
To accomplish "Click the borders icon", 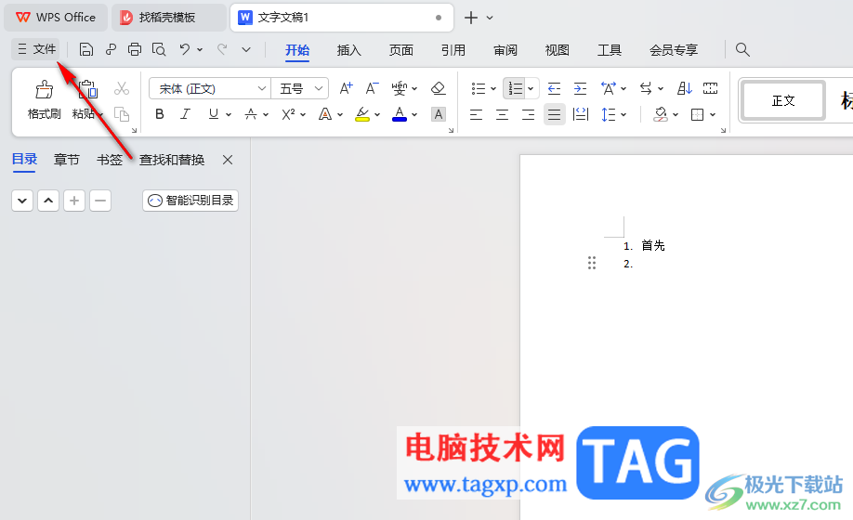I will tap(698, 114).
